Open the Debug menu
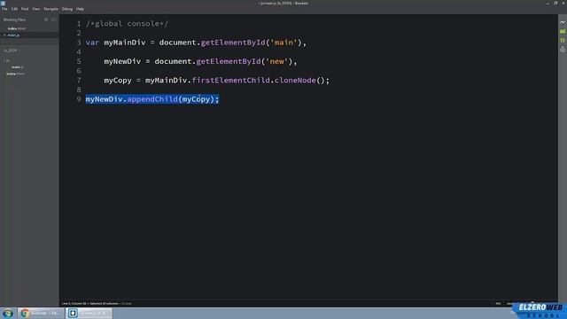This screenshot has width=567, height=319. (67, 9)
